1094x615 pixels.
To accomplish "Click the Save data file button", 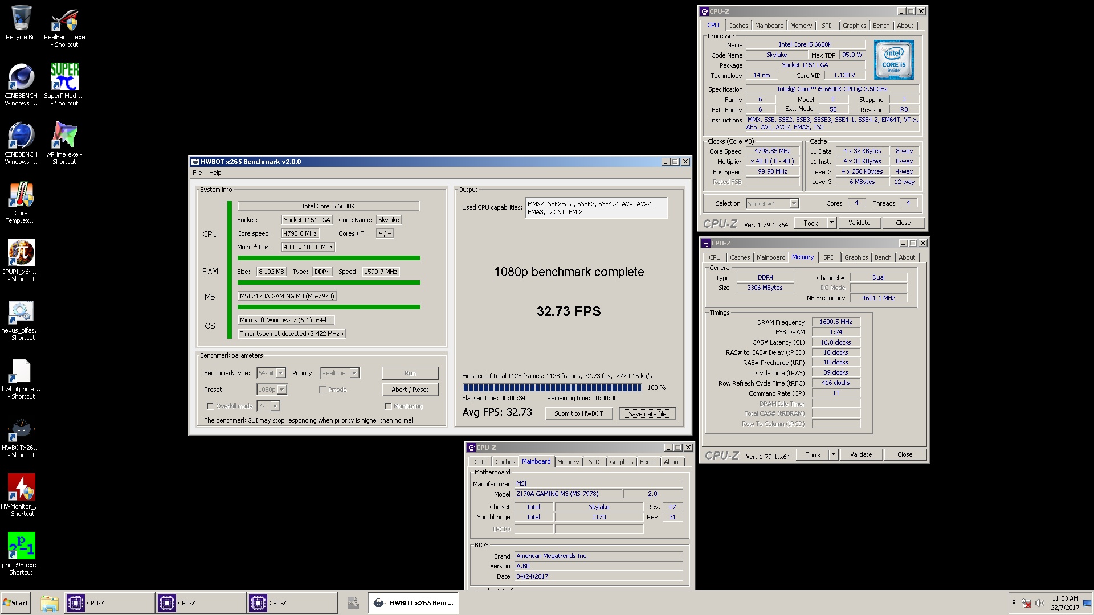I will tap(647, 414).
